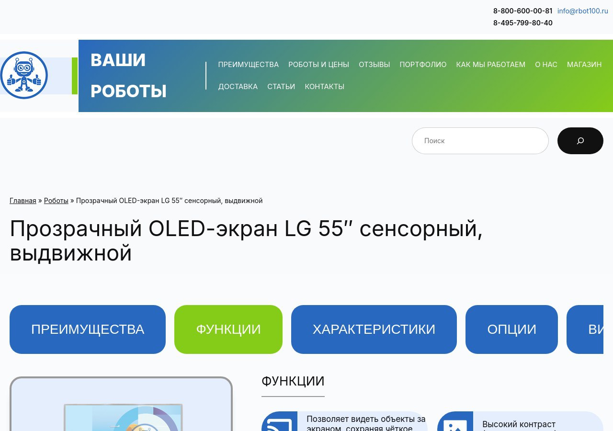
Task: Open СТАТЬИ in the navigation
Action: (281, 87)
